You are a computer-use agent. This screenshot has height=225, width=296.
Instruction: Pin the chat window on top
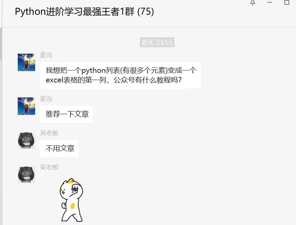(253, 2)
